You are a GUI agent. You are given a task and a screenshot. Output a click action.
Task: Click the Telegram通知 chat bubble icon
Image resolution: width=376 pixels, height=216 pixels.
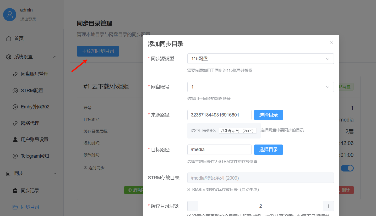coord(16,156)
